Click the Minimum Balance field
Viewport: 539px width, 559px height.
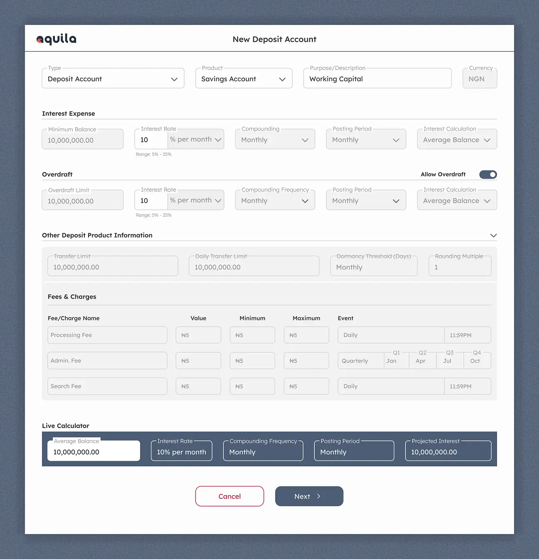click(x=83, y=139)
